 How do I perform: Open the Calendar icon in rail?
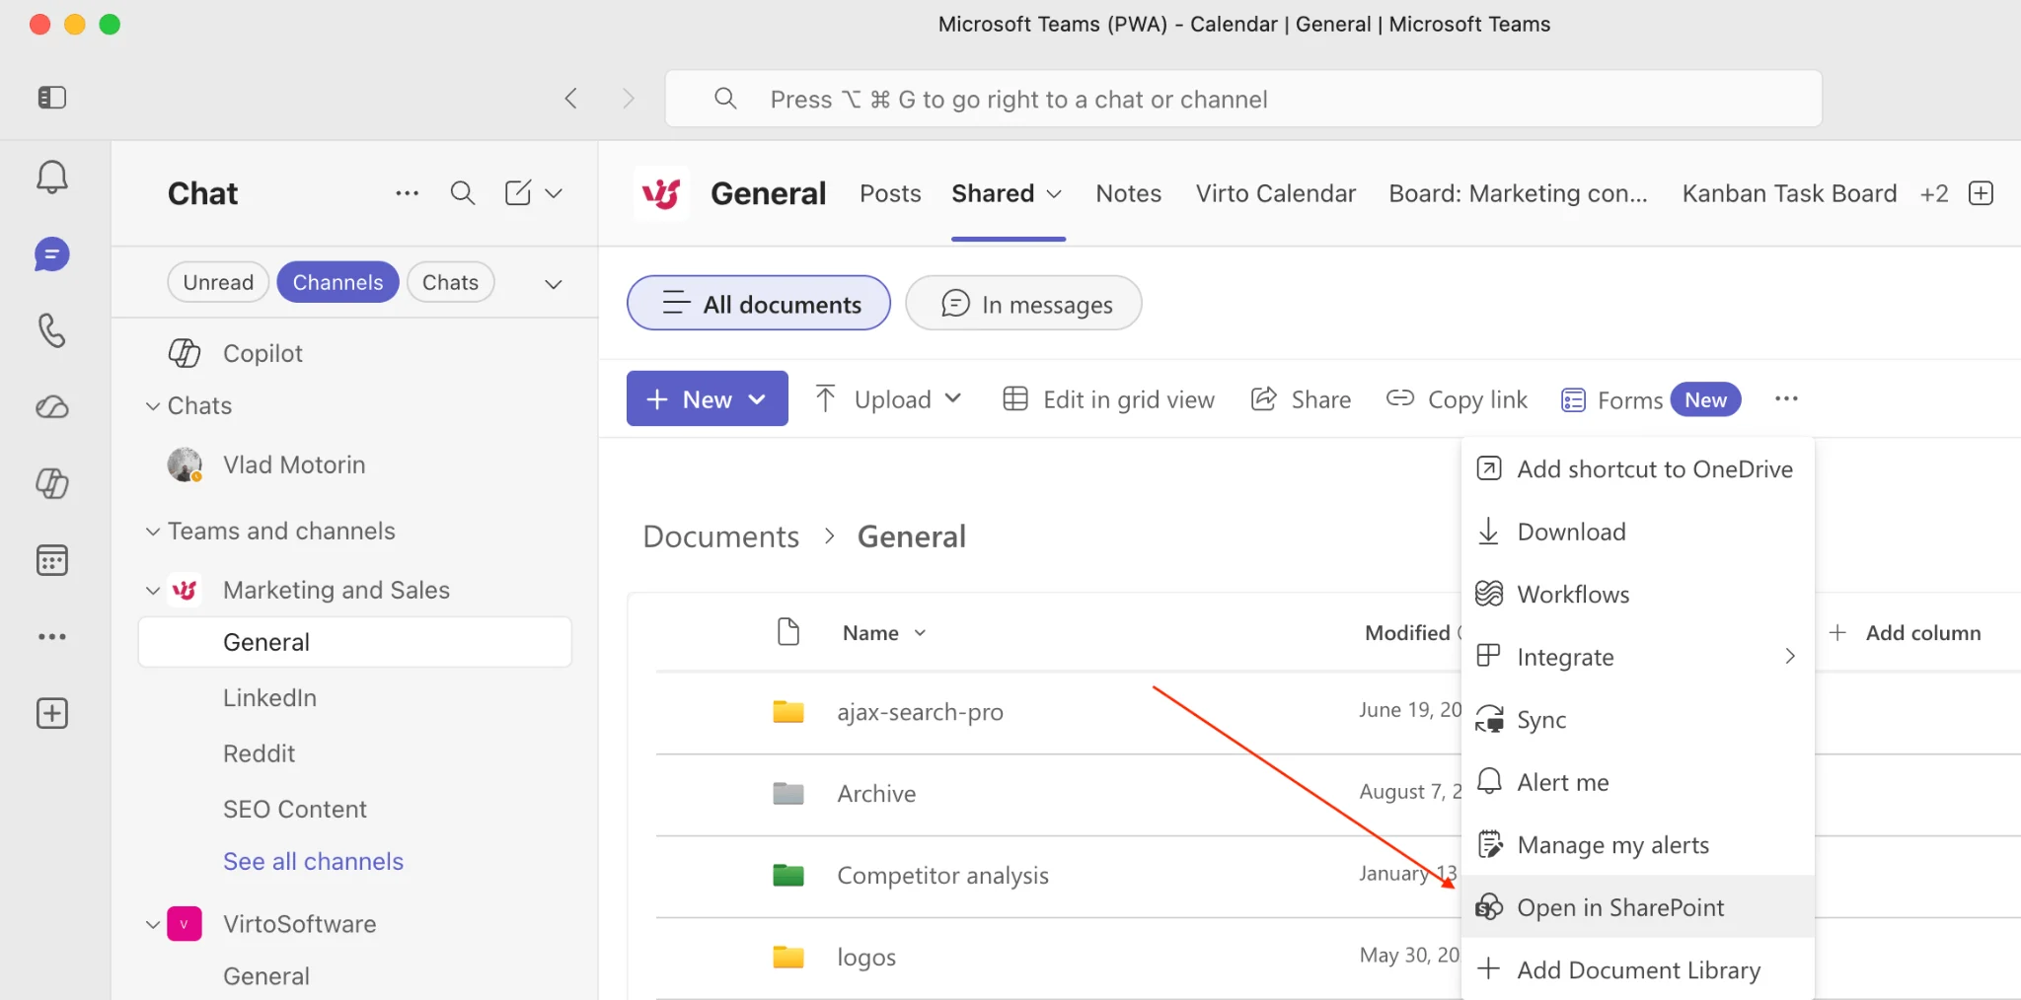[51, 560]
